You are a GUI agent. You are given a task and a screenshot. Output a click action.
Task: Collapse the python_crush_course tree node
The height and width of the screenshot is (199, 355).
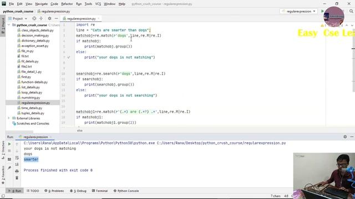[x=9, y=25]
